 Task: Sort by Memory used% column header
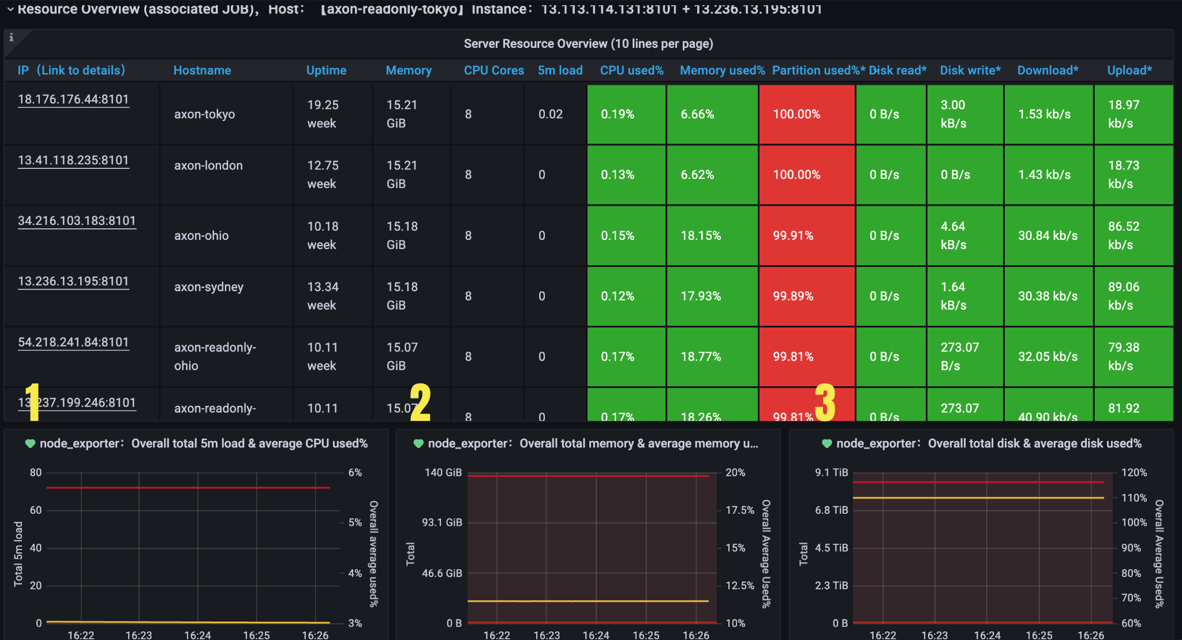[721, 70]
